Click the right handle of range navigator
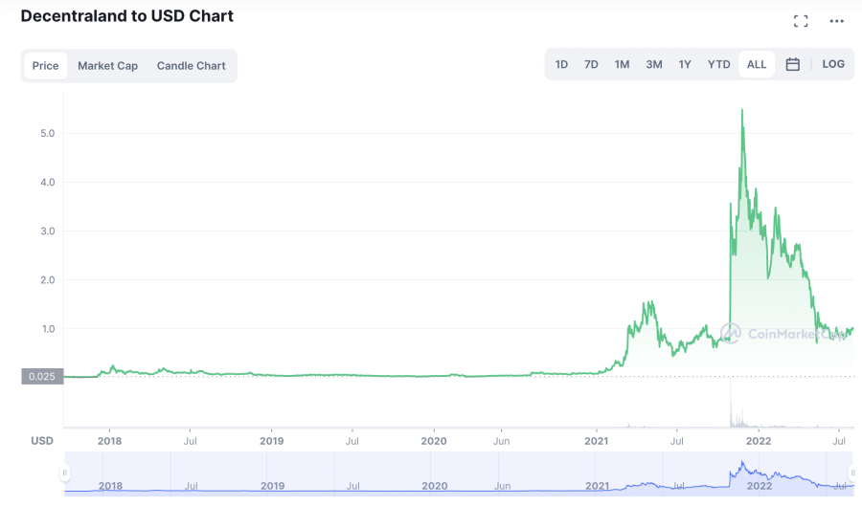Screen dimensions: 862x506 point(852,473)
